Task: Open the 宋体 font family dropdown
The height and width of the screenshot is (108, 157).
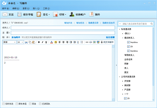Action: click(x=9, y=42)
